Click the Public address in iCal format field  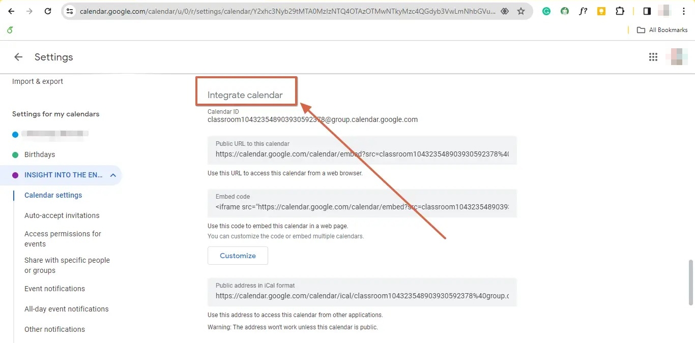tap(362, 292)
